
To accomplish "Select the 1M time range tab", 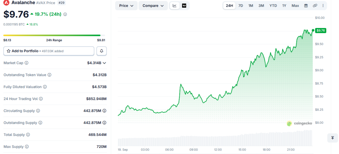I will point(251,6).
